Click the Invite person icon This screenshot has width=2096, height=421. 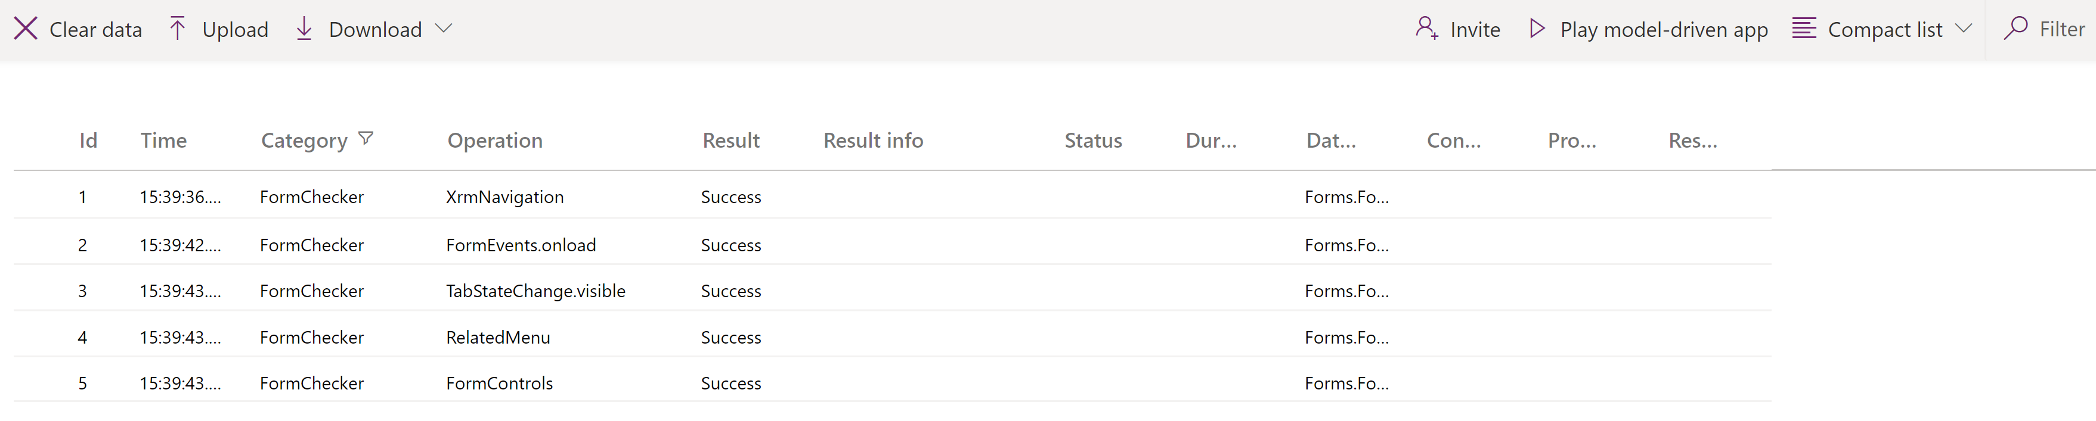point(1426,29)
